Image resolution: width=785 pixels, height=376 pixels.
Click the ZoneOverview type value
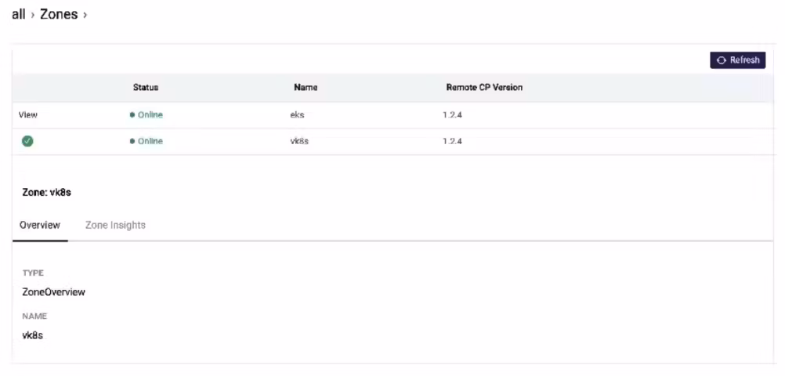click(54, 292)
